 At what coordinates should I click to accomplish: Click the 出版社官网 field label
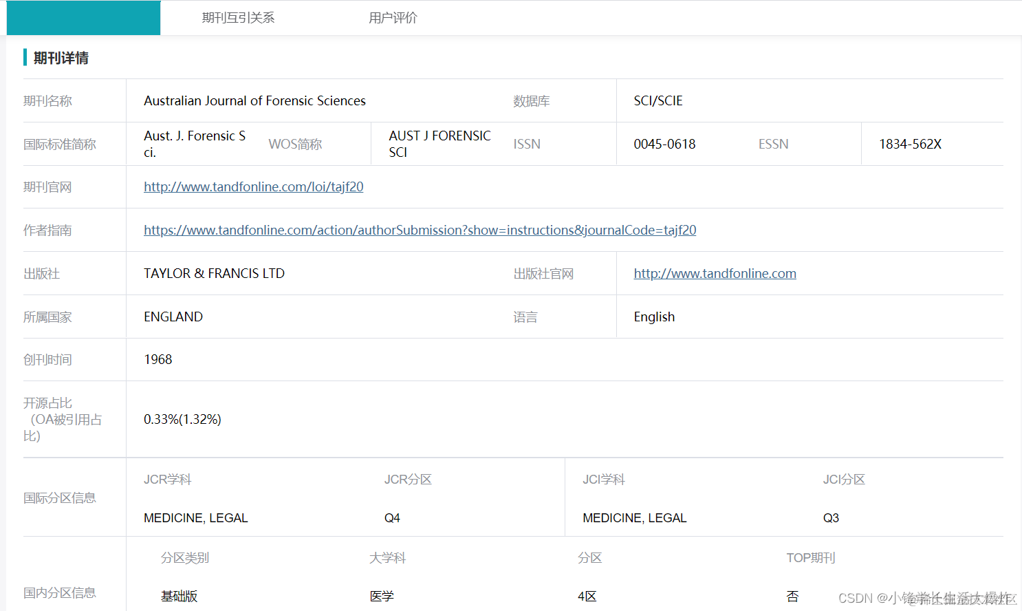coord(543,273)
